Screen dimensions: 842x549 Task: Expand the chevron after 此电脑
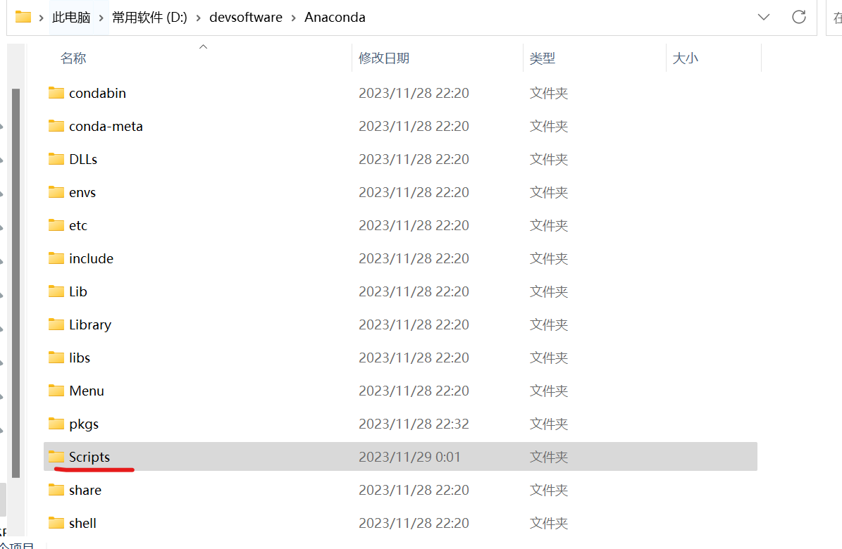[101, 18]
